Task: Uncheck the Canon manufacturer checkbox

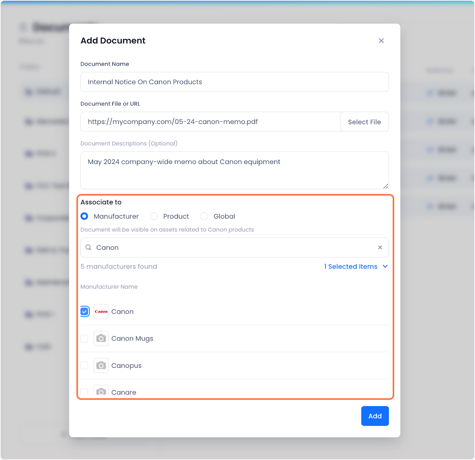Action: pyautogui.click(x=84, y=312)
